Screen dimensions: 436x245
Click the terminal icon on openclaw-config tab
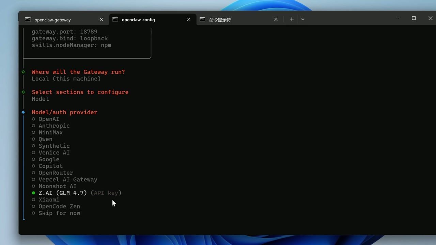(115, 19)
